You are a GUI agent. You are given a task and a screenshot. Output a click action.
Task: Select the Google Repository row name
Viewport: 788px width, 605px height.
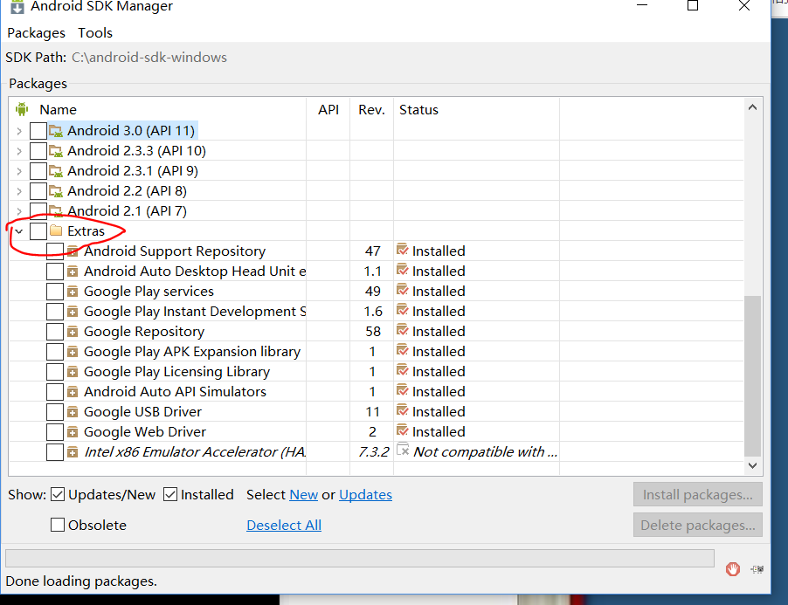point(144,332)
